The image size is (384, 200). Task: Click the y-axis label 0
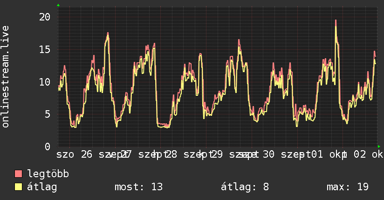48,147
